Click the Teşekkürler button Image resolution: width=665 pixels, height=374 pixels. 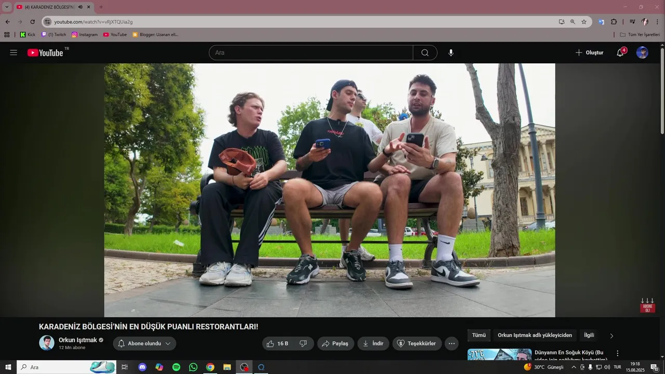pos(417,343)
